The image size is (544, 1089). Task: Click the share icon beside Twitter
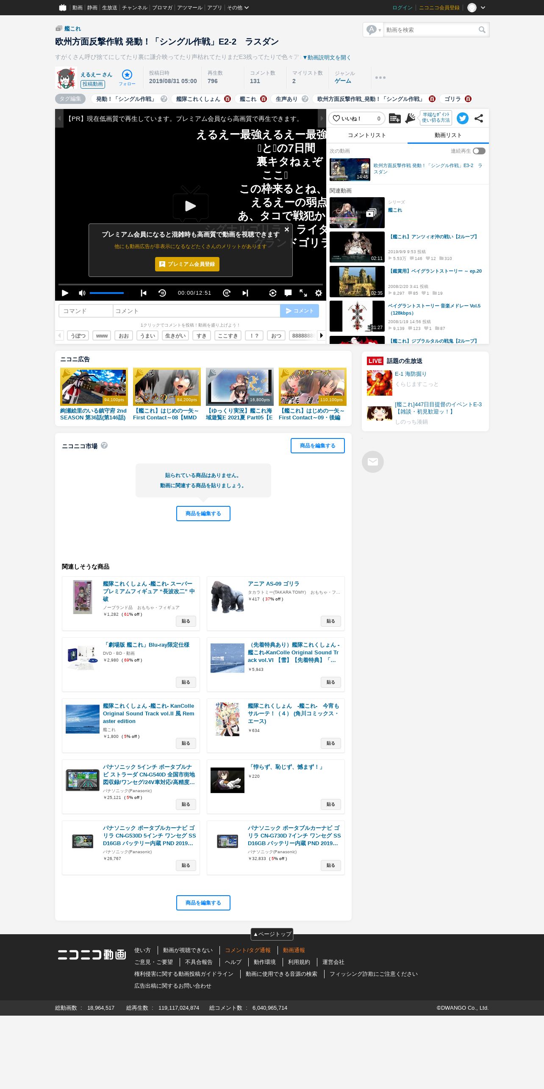click(x=479, y=118)
